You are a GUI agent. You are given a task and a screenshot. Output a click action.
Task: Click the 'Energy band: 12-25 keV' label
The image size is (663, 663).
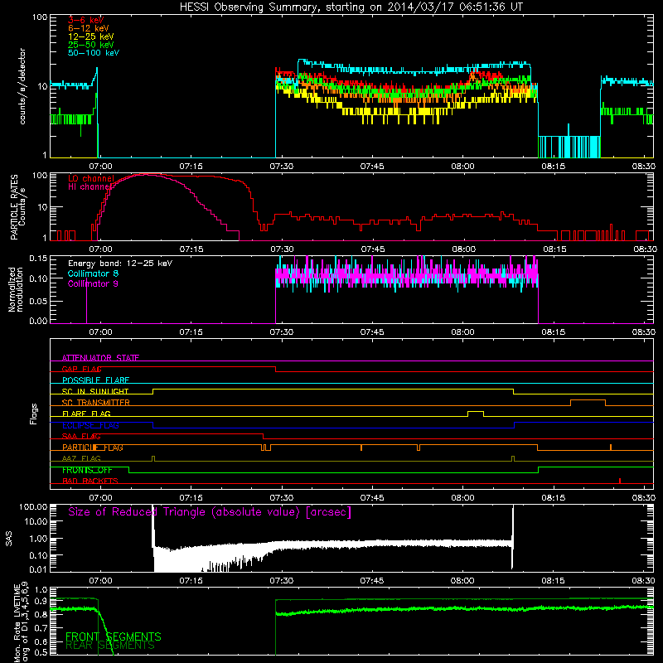[120, 264]
